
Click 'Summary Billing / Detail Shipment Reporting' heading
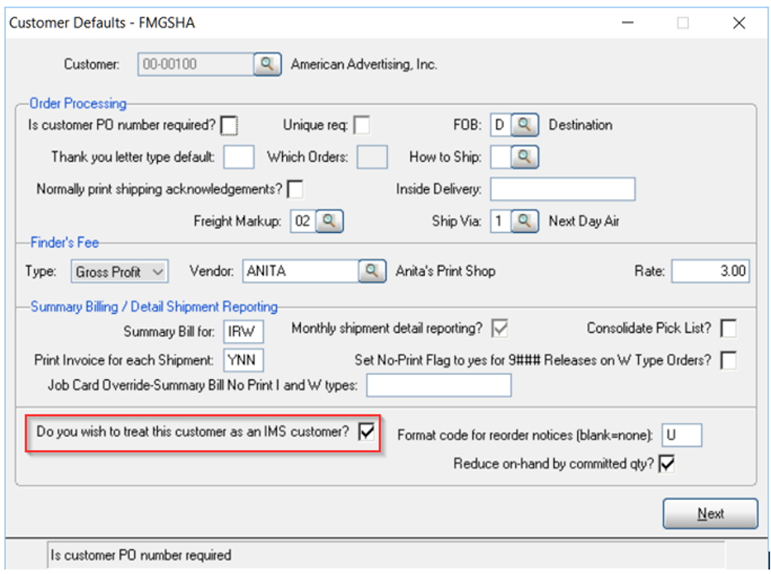(154, 307)
